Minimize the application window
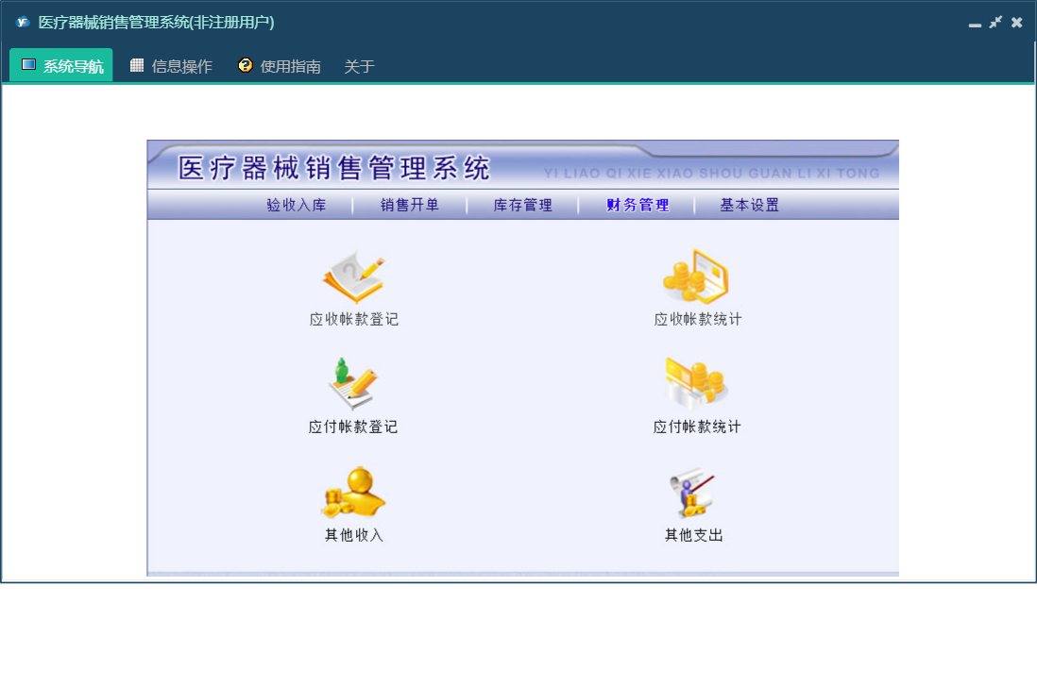Image resolution: width=1037 pixels, height=687 pixels. pos(975,24)
